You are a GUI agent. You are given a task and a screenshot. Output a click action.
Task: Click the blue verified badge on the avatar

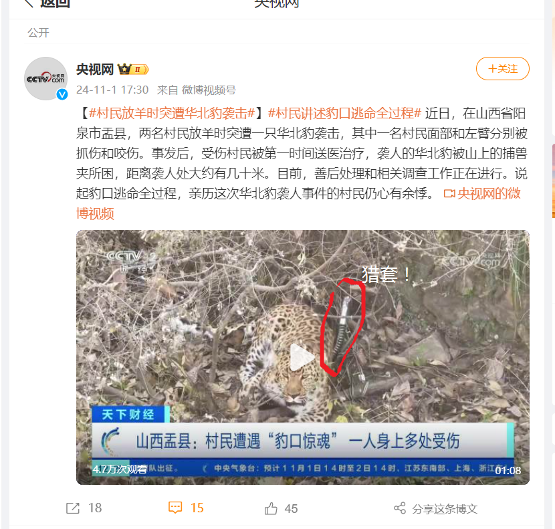tap(62, 94)
